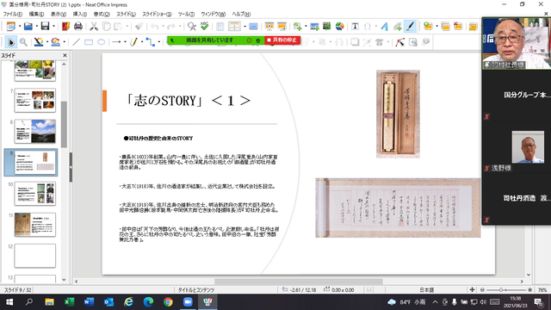Start slideshow from first slide icon
Screen dimensions: 551x310
[269, 26]
